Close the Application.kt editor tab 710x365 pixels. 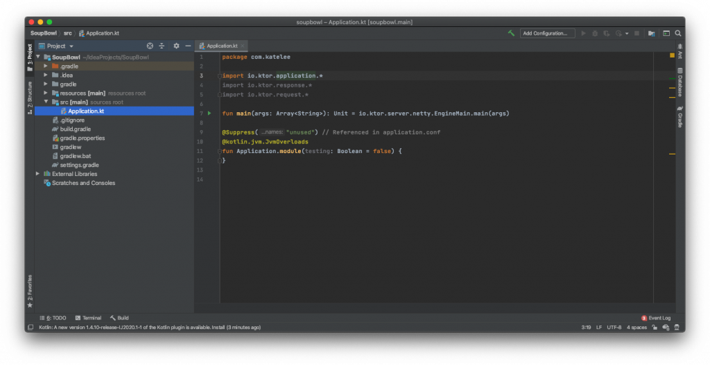[242, 46]
